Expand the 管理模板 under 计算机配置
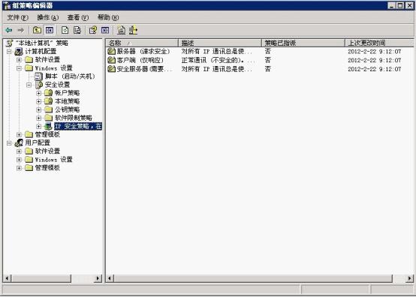The image size is (416, 297). click(x=19, y=134)
